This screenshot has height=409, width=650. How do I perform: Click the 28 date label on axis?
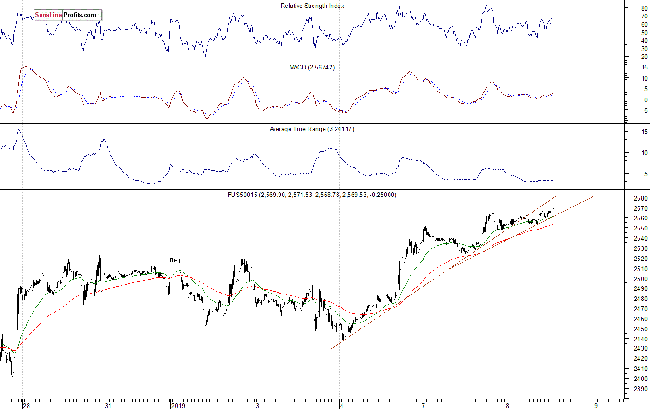point(26,406)
